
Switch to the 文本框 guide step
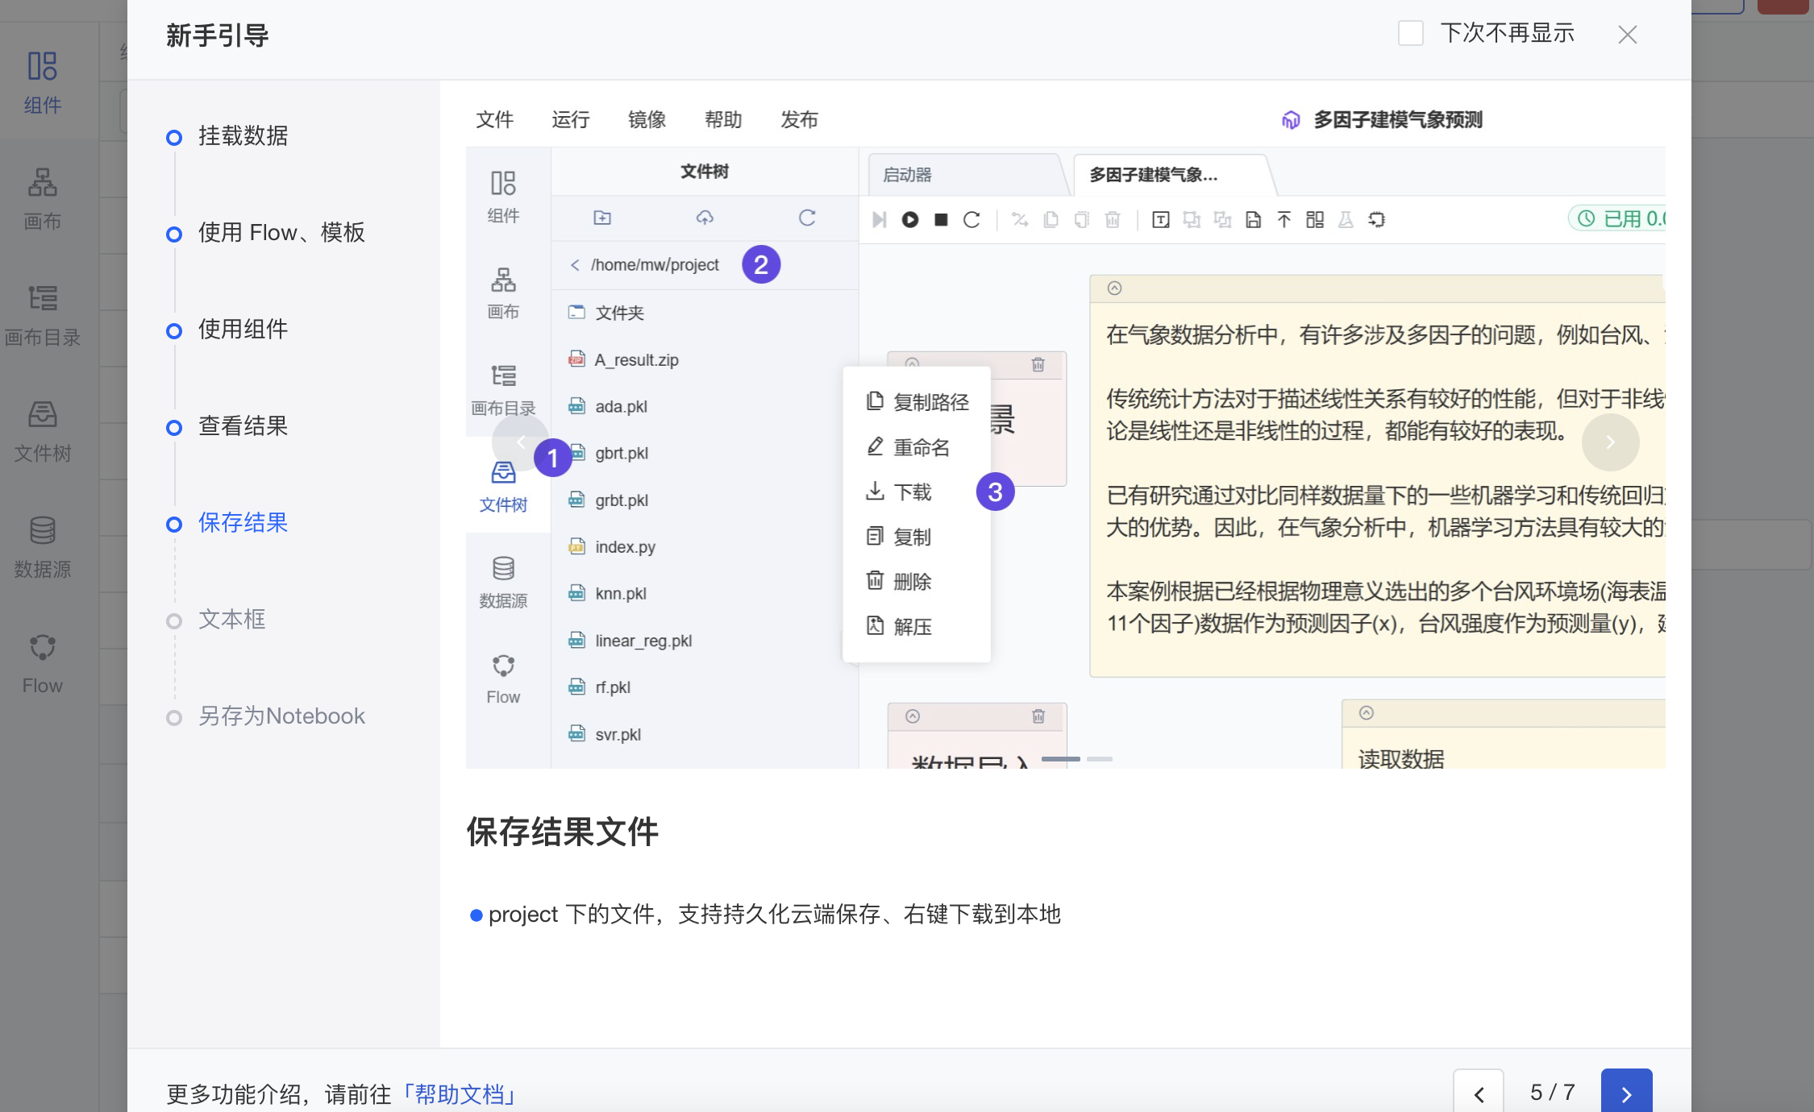tap(232, 620)
